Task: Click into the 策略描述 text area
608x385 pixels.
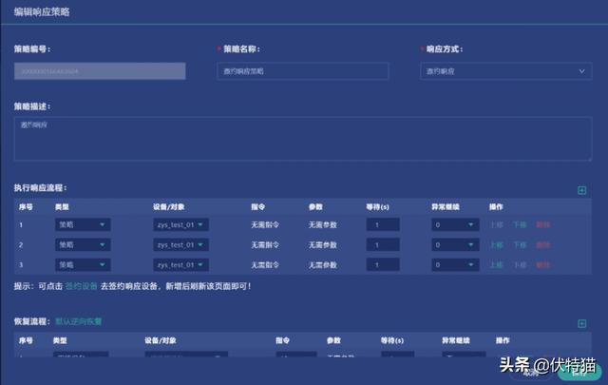Action: (303, 139)
